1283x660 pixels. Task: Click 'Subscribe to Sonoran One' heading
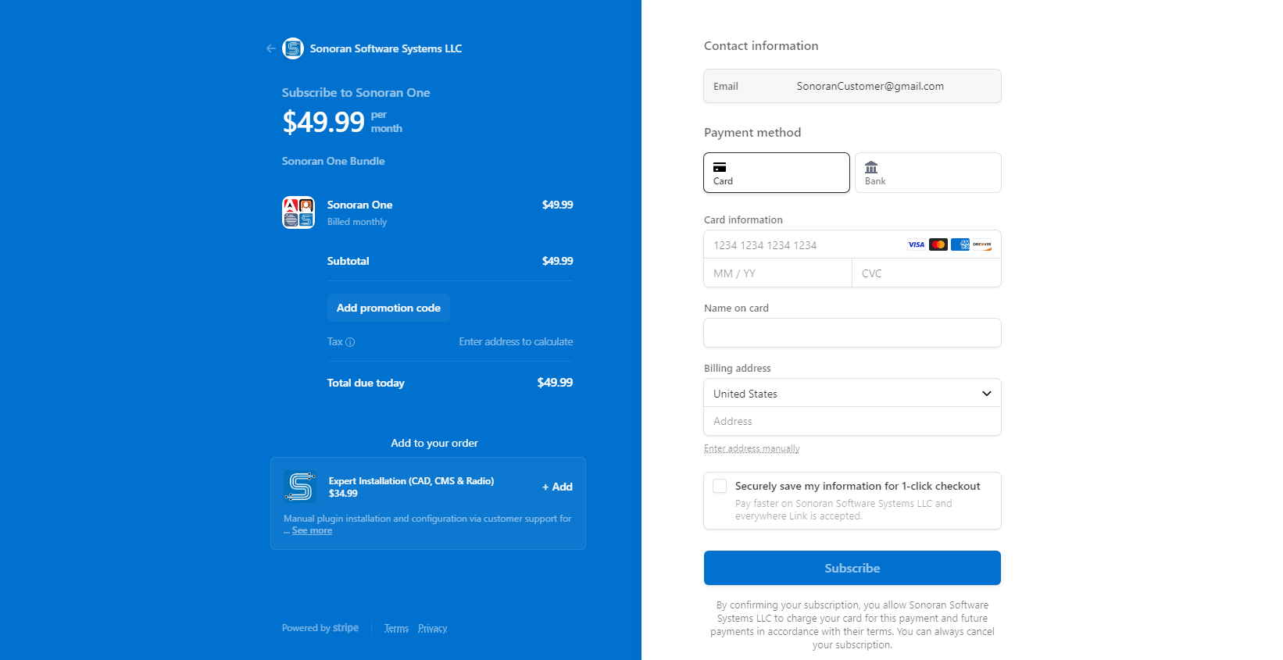click(356, 92)
